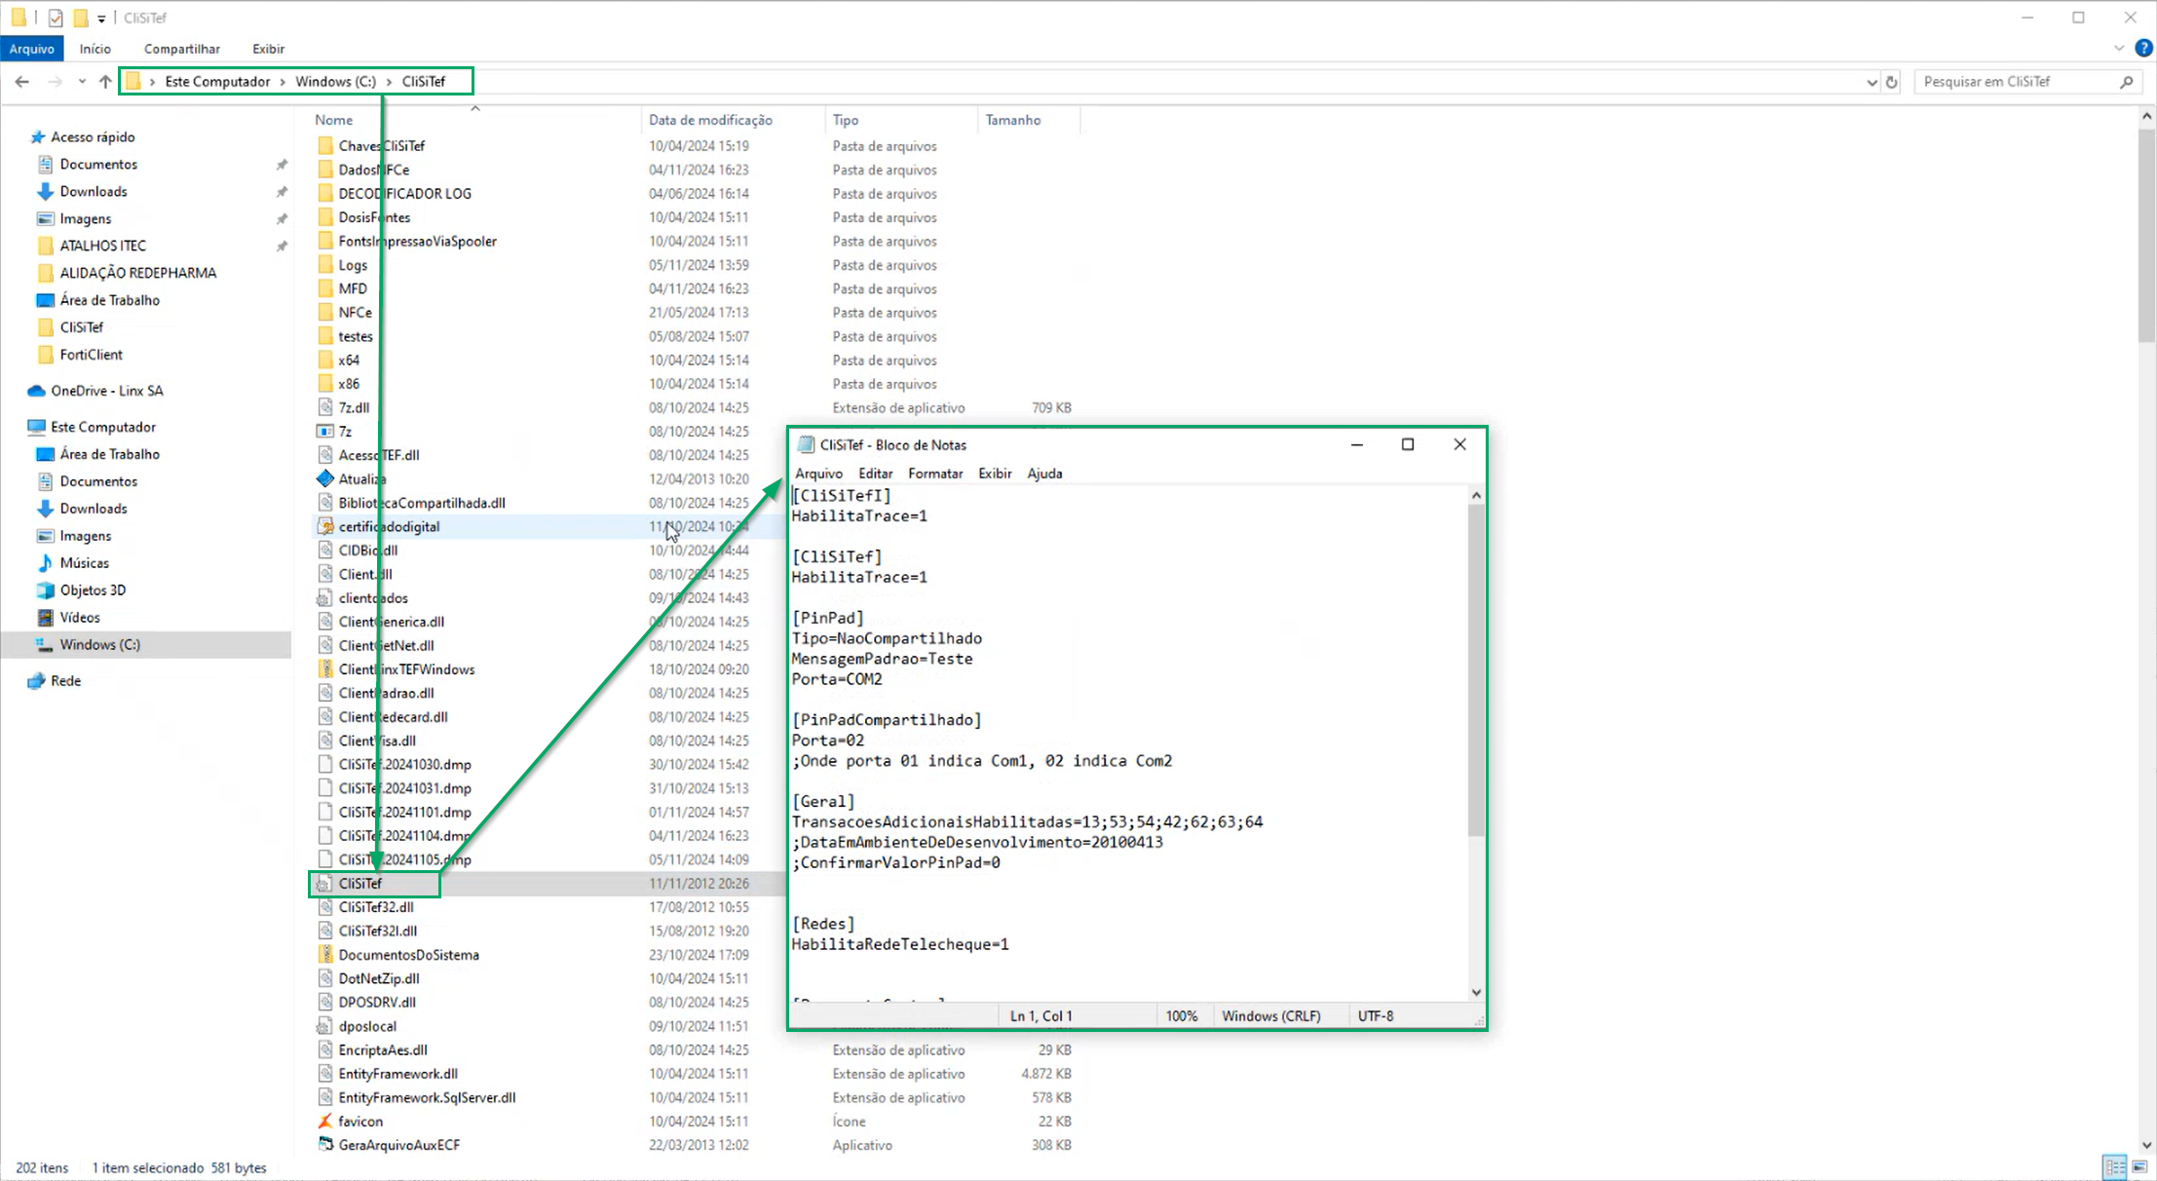Open Arquivo menu in Bloco de Notas

click(818, 474)
